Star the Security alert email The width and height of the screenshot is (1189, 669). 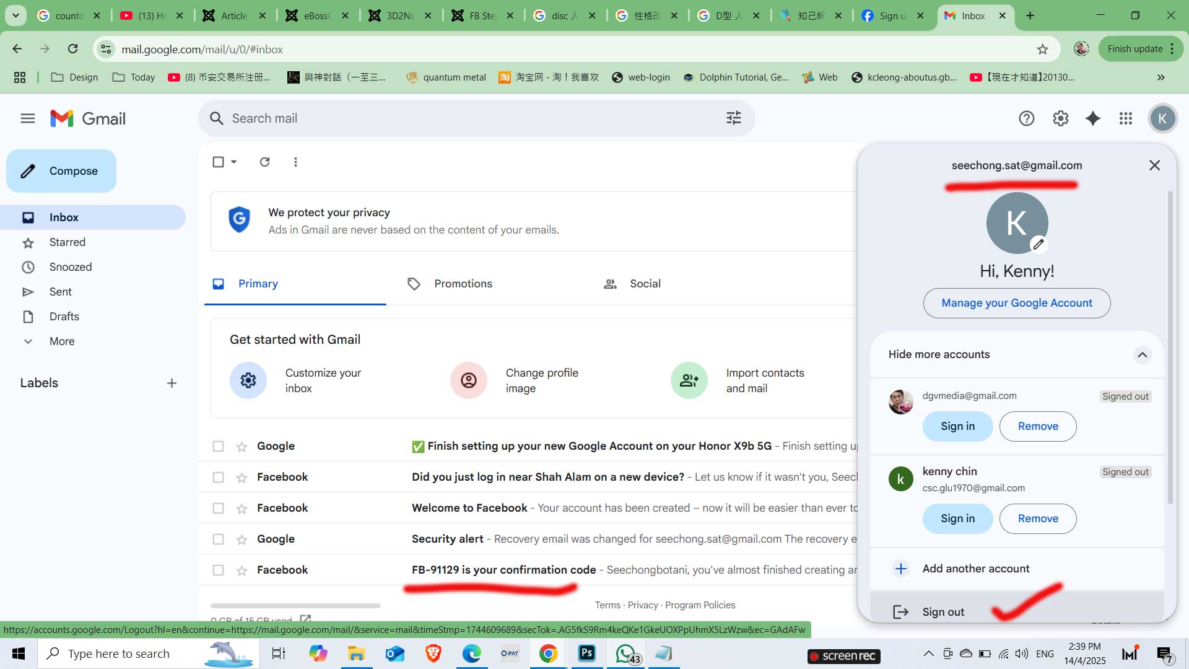coord(242,540)
